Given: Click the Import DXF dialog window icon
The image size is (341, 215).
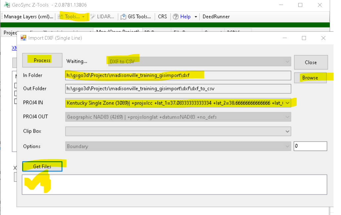Looking at the screenshot, I should click(x=24, y=38).
